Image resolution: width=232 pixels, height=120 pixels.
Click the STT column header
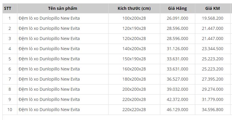click(x=7, y=8)
